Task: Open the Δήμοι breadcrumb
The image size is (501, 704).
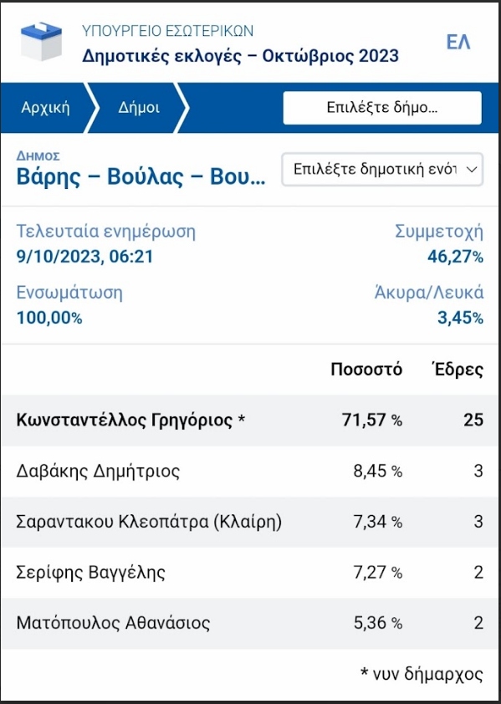Action: (139, 108)
